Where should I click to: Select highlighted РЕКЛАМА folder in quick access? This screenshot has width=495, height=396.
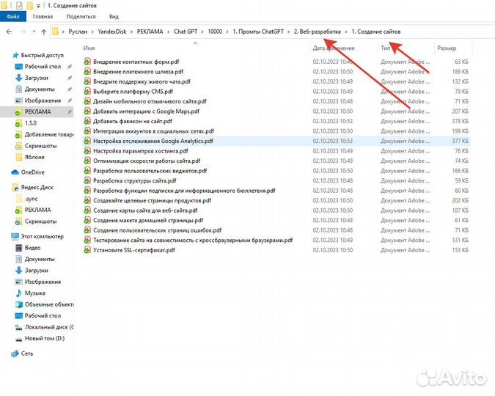point(37,111)
